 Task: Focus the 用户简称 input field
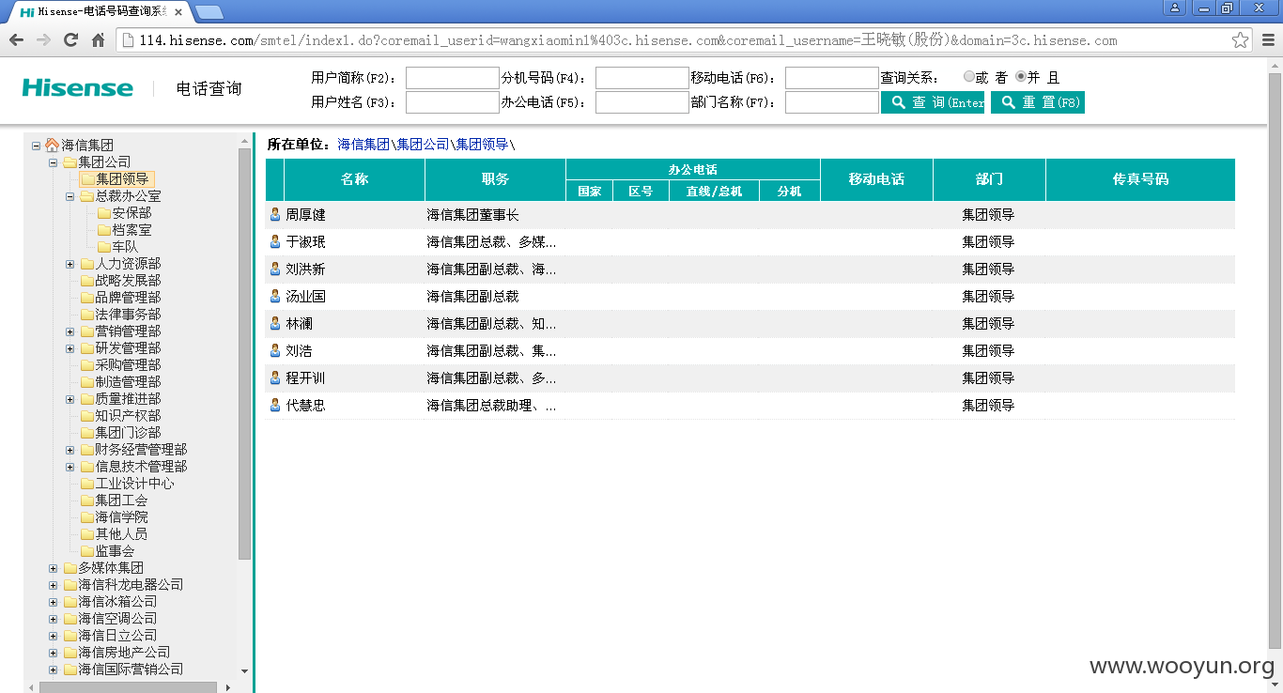coord(453,78)
